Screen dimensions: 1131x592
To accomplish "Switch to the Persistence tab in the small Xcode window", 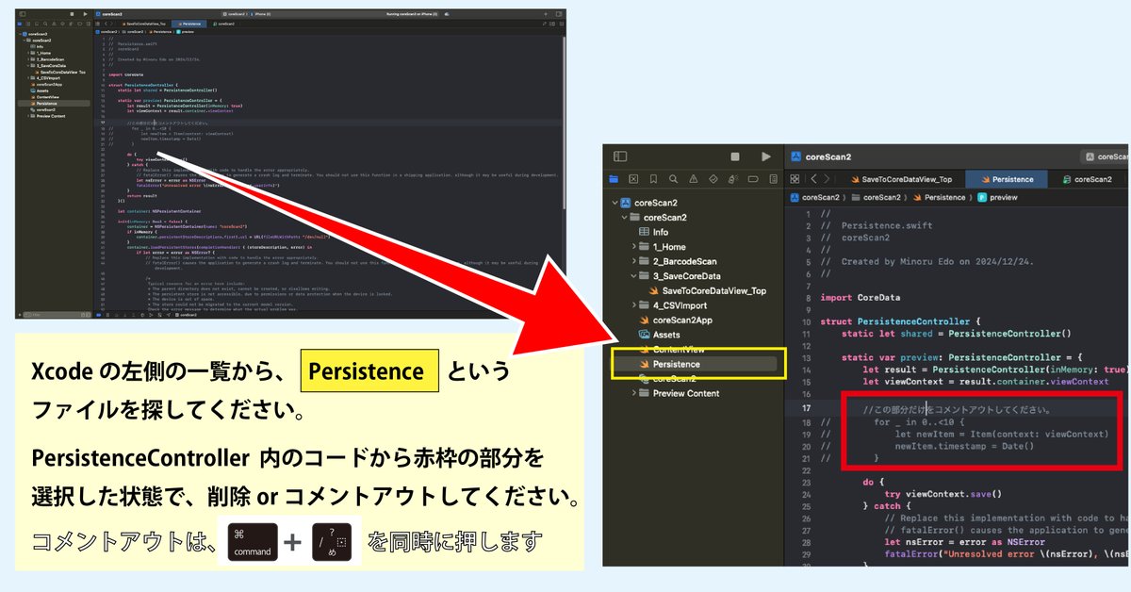I will 189,23.
